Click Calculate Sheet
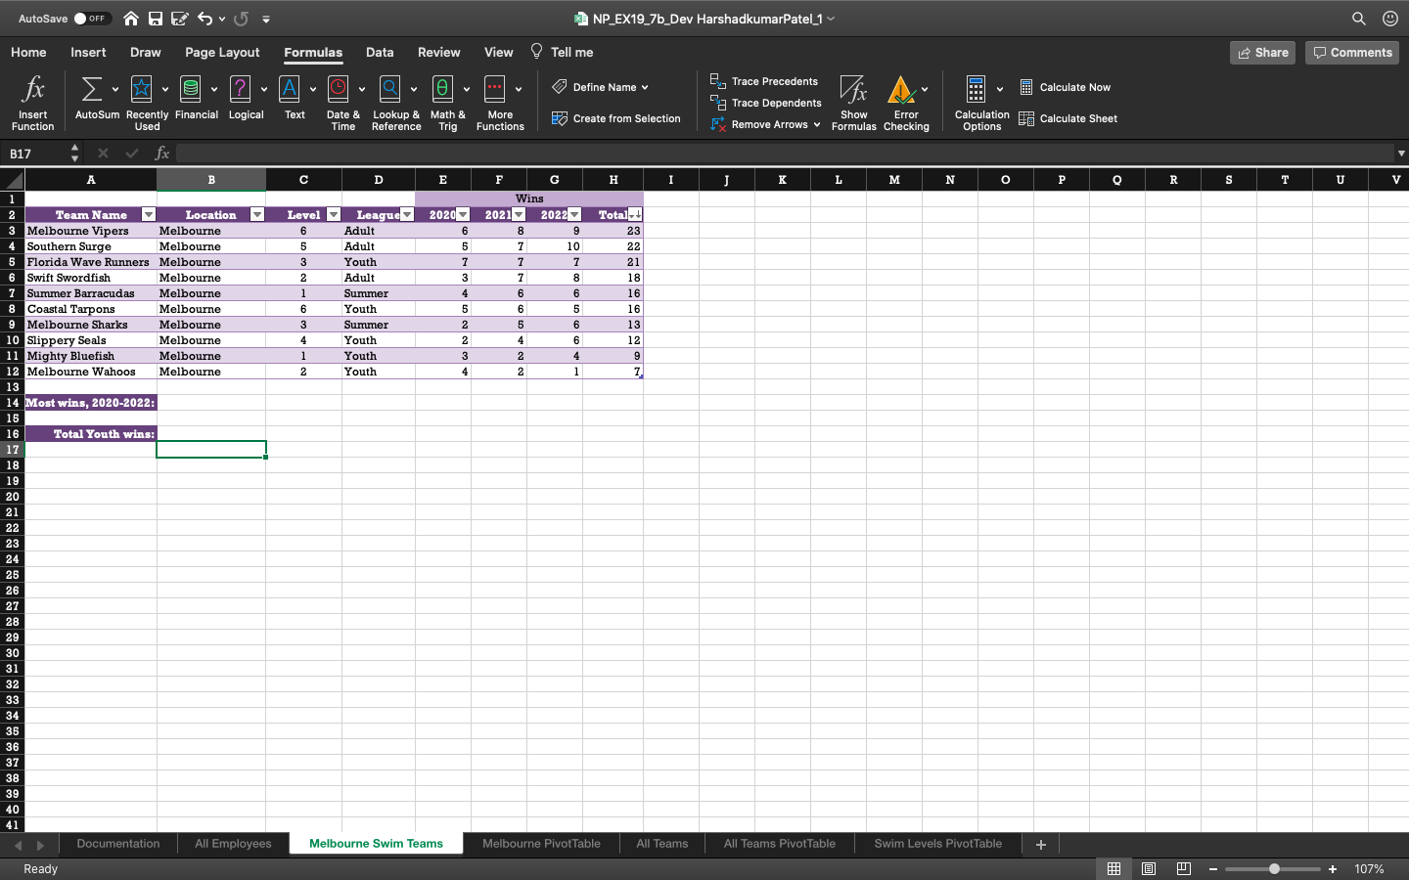 pos(1068,119)
